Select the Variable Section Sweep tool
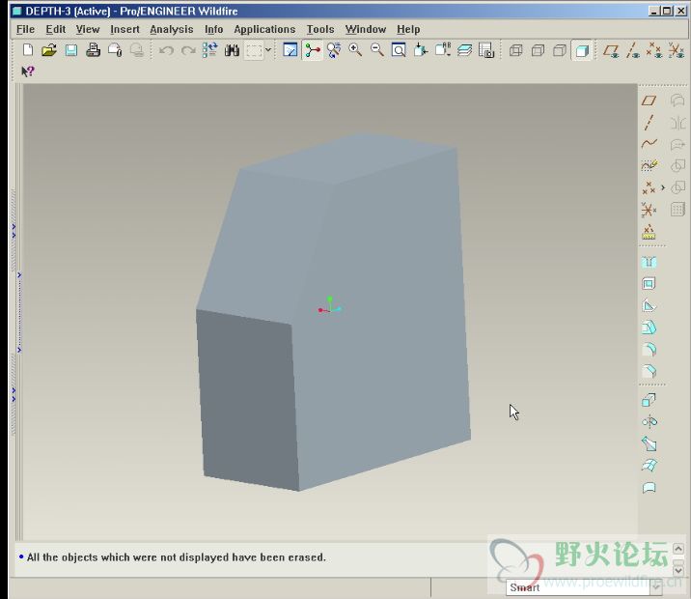The image size is (691, 599). [x=650, y=443]
